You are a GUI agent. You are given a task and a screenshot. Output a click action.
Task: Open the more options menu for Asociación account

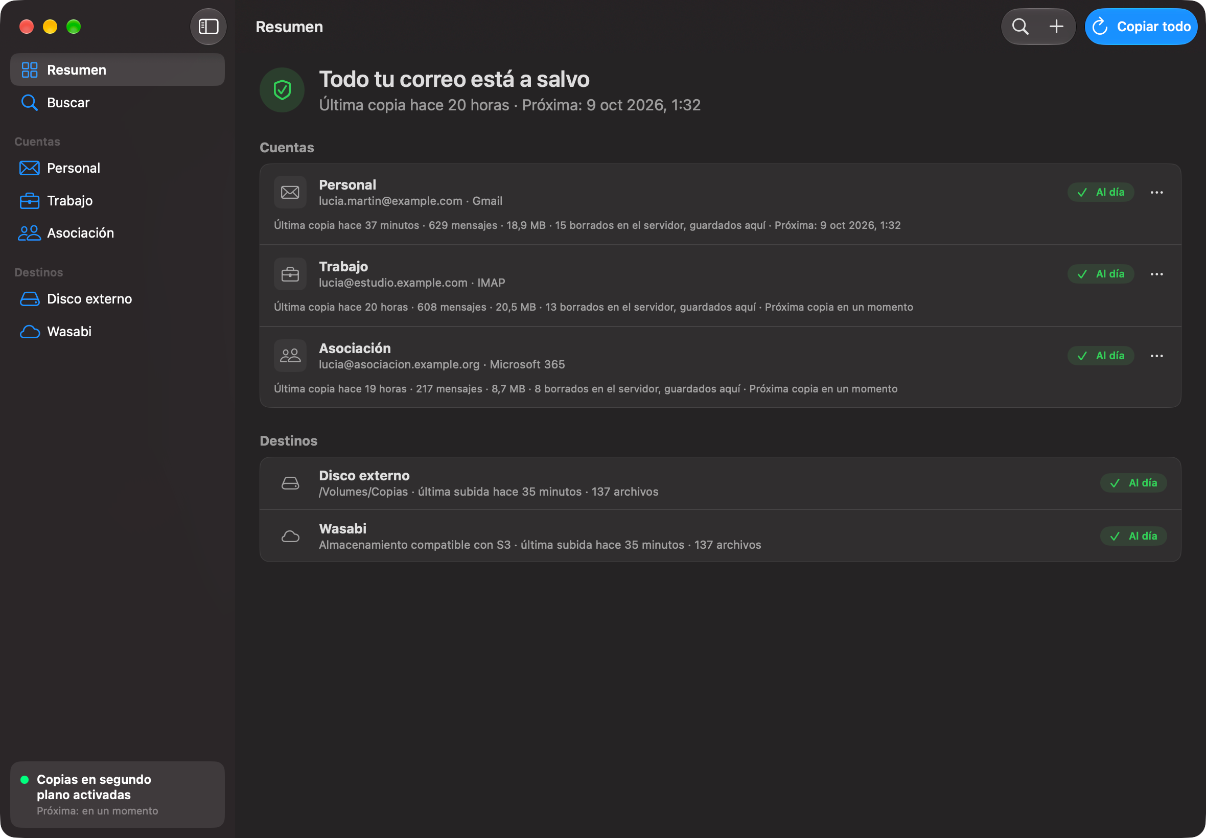tap(1156, 356)
